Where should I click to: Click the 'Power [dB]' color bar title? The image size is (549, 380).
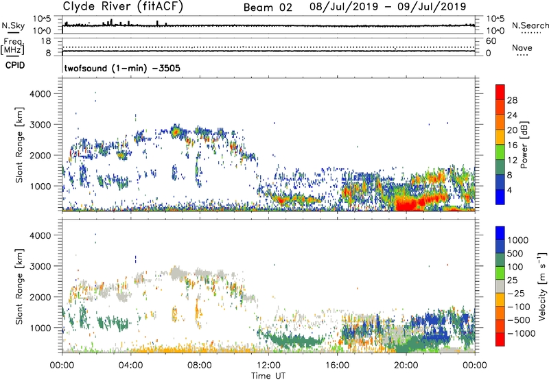524,145
